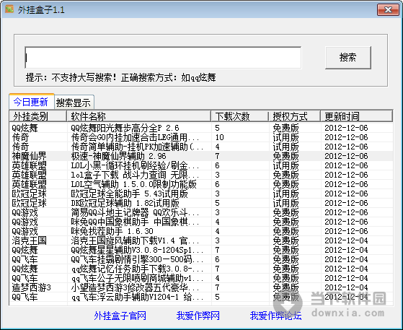
Task: Select row 传奇简单辅助-挂机PK加速辅助
Action: [x=202, y=147]
